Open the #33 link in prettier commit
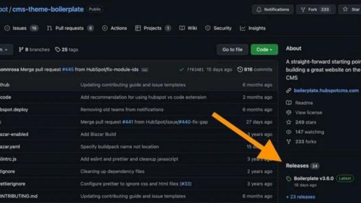 186,184
